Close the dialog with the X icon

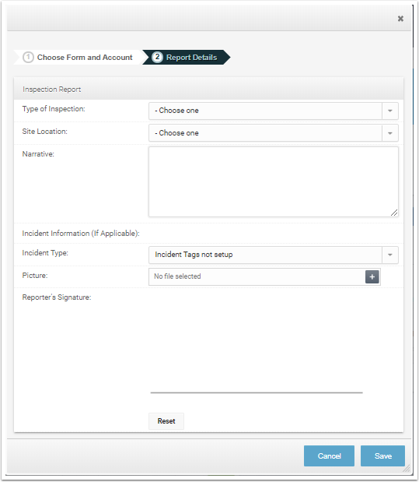click(400, 19)
